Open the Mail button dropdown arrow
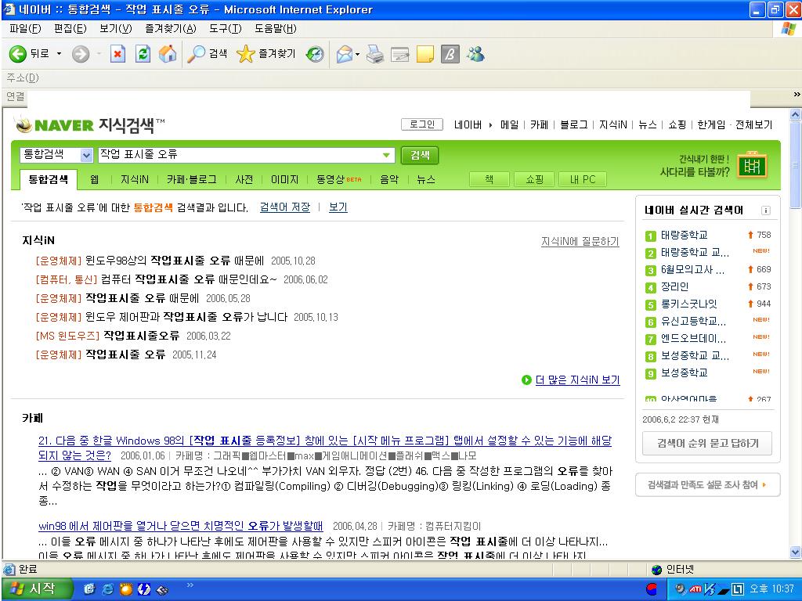Viewport: 802px width, 601px height. [x=357, y=54]
